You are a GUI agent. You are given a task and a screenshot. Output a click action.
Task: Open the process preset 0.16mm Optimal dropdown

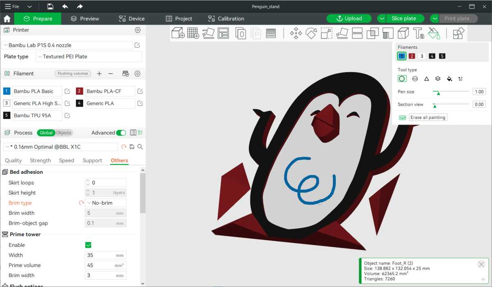[61, 147]
